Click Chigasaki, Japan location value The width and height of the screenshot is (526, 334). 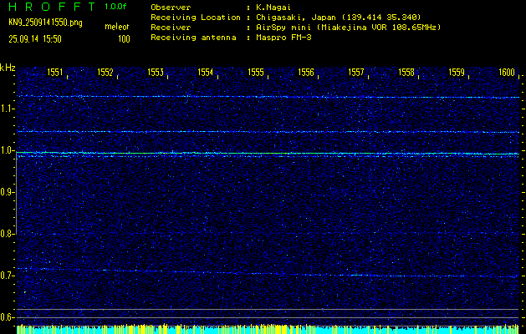(338, 17)
